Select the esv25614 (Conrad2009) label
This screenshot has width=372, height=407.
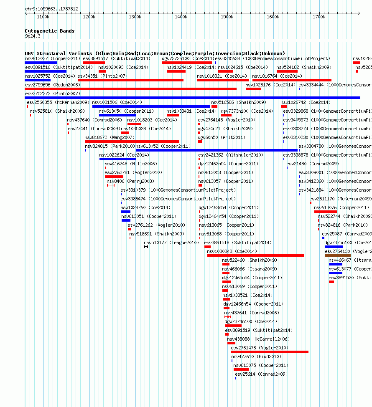(x=261, y=374)
